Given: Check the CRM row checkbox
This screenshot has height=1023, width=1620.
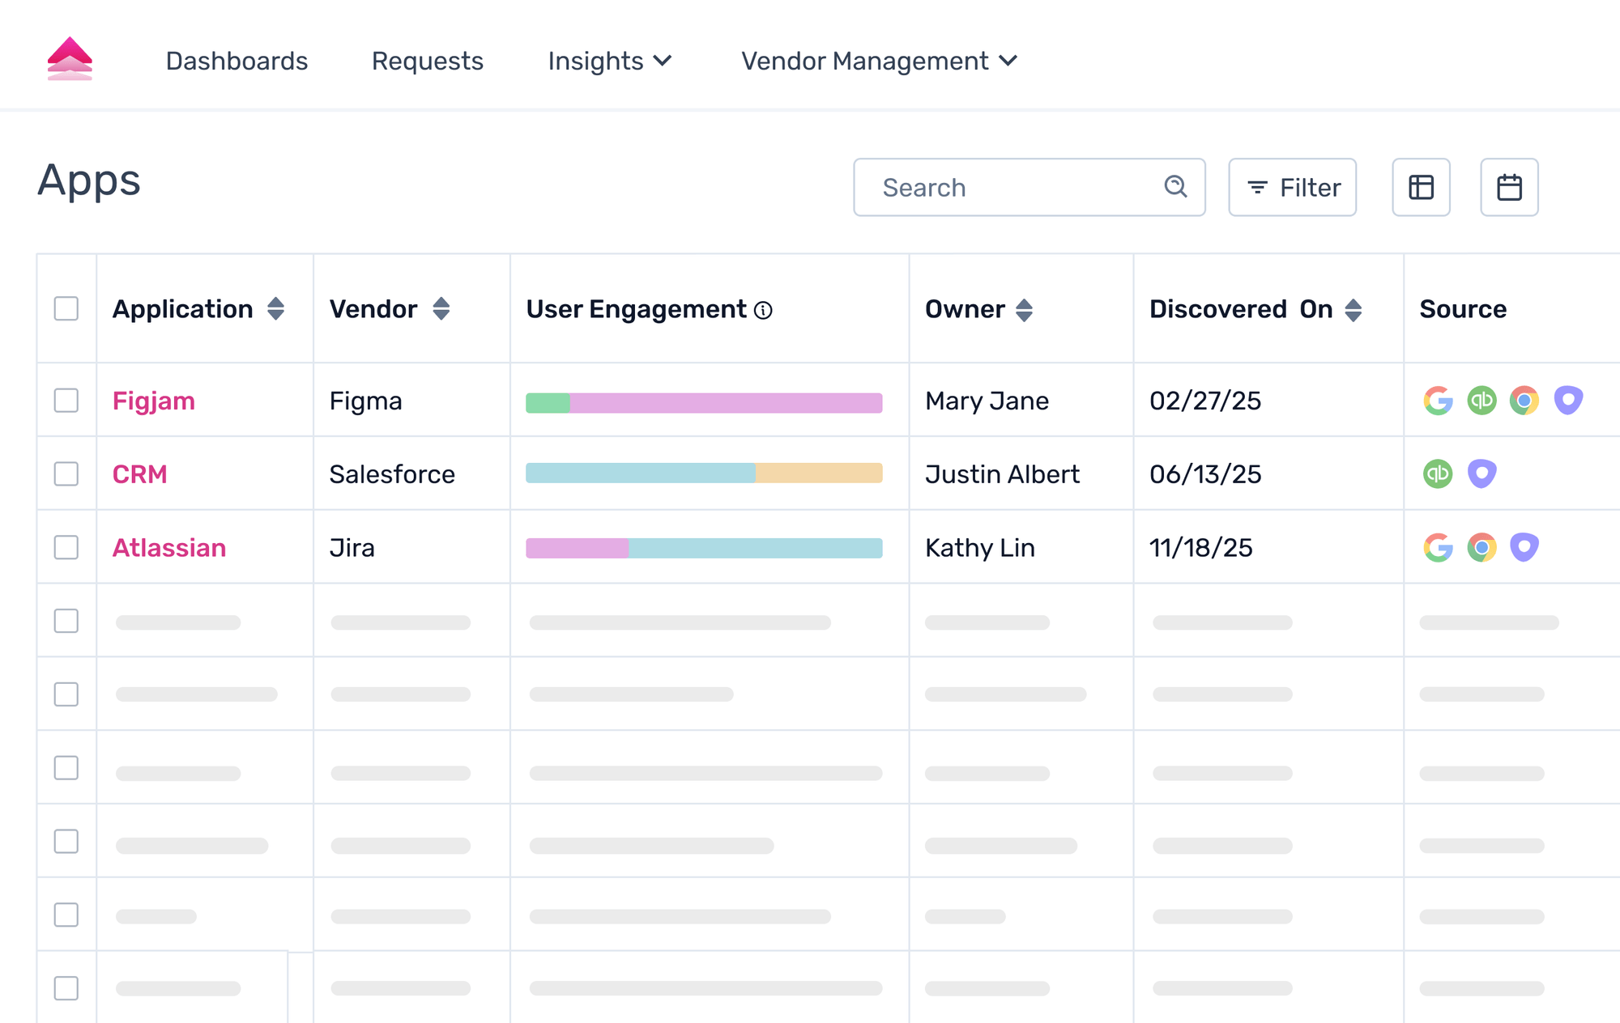Looking at the screenshot, I should [66, 474].
